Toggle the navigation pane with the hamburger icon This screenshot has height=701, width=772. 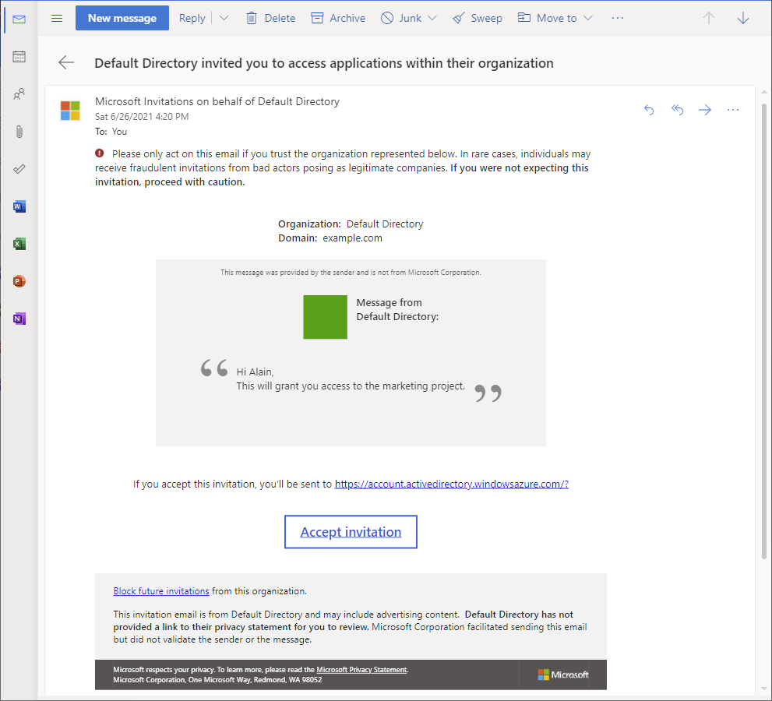56,18
